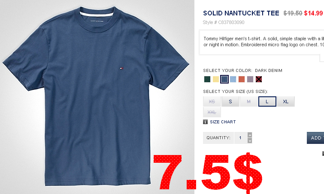324x194 pixels.
Task: Click the blue t-shirt product image
Action: coord(96,96)
